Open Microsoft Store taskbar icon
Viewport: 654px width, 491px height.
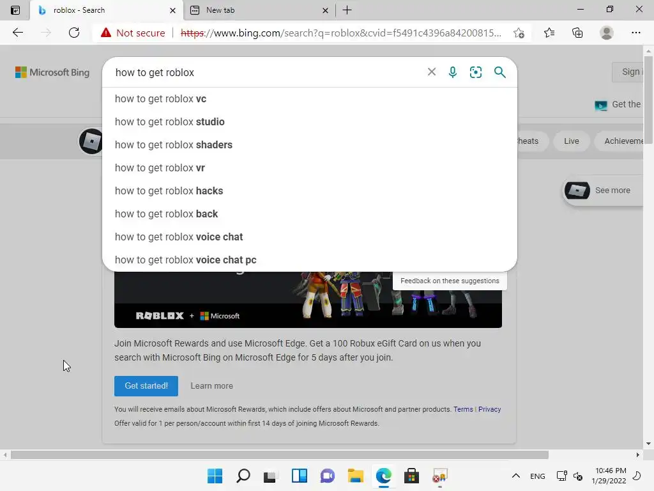coord(411,476)
